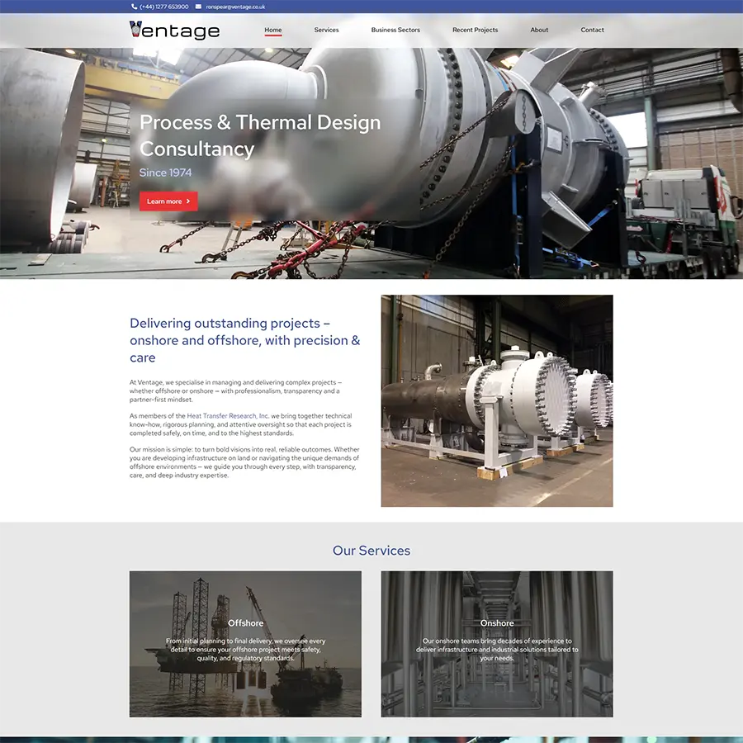Click the Our Services heading
The height and width of the screenshot is (743, 743).
point(371,551)
